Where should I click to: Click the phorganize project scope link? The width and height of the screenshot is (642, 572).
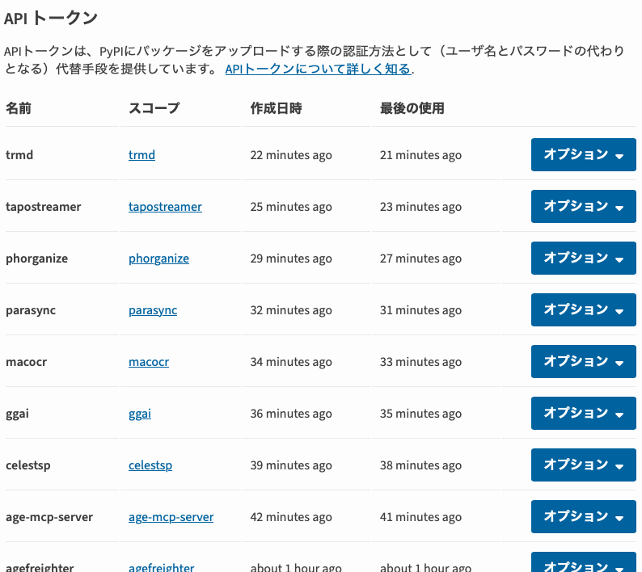158,259
